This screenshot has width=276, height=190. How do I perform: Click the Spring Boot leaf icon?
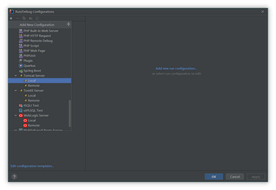click(x=21, y=71)
